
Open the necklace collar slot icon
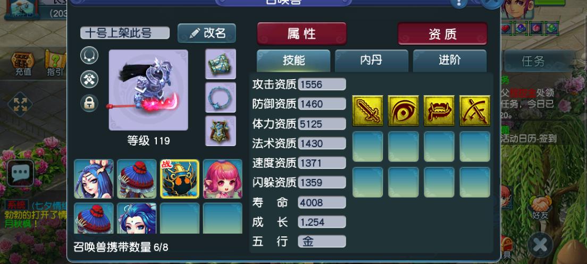pyautogui.click(x=89, y=55)
